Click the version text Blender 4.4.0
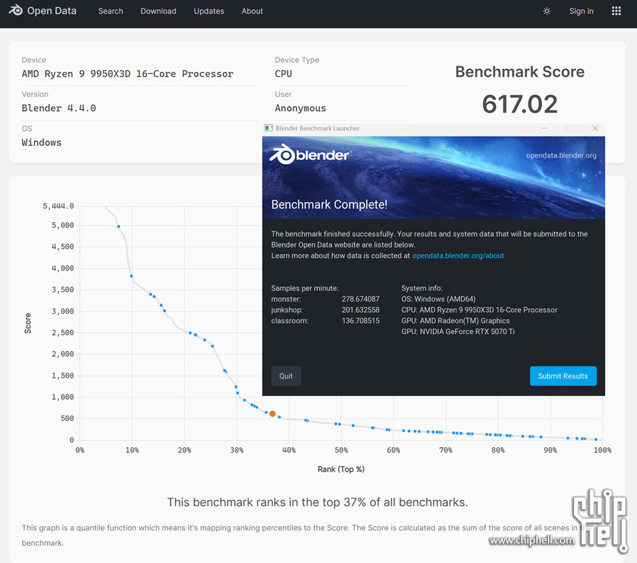 point(59,108)
